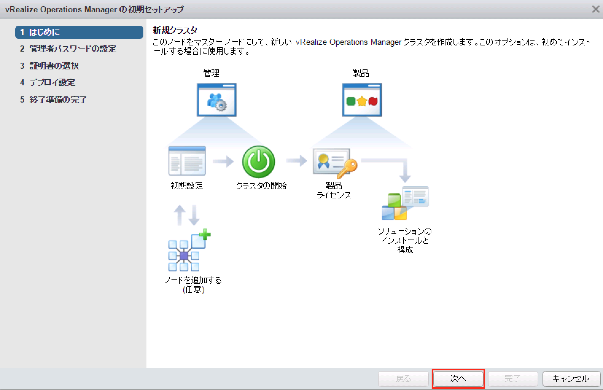Click the gear symbol in the 管理 icon

click(x=222, y=105)
